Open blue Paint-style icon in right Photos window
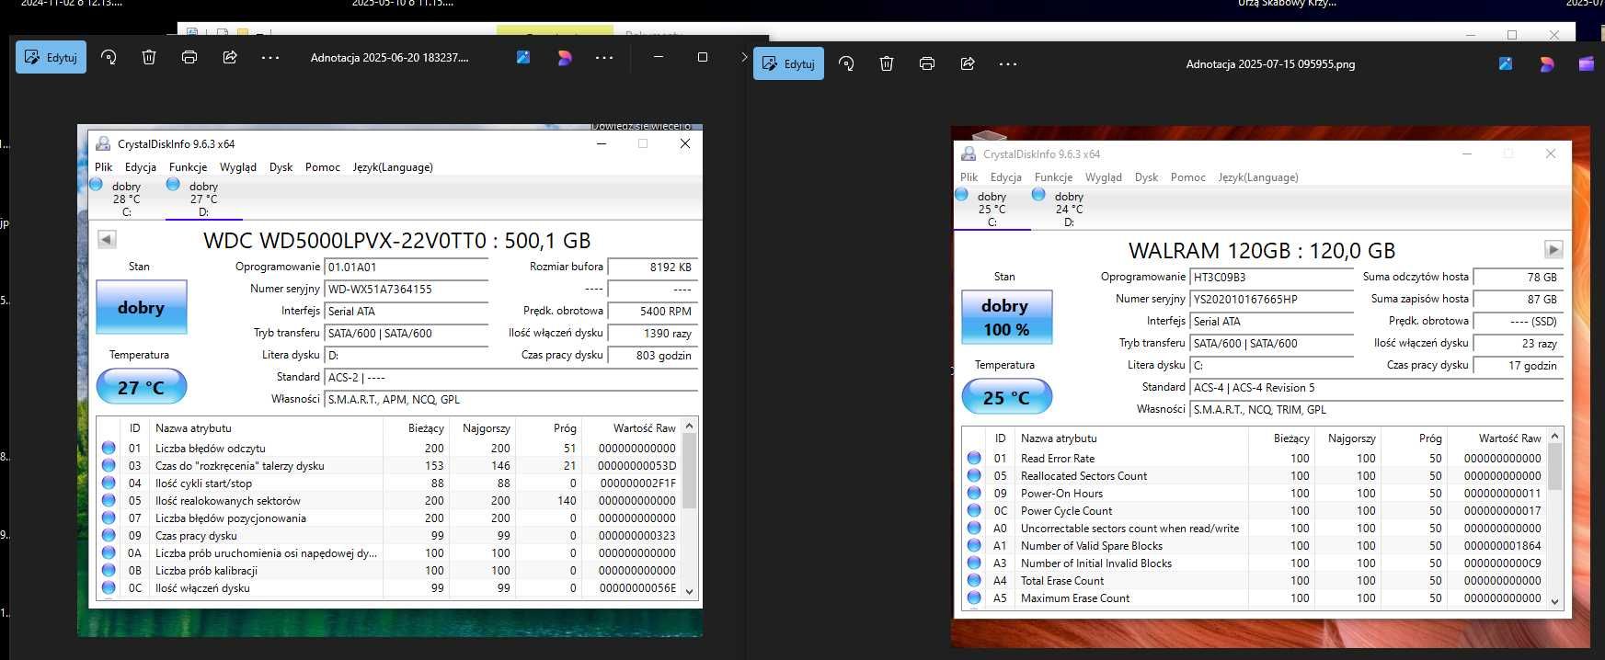The height and width of the screenshot is (660, 1605). pyautogui.click(x=1506, y=63)
